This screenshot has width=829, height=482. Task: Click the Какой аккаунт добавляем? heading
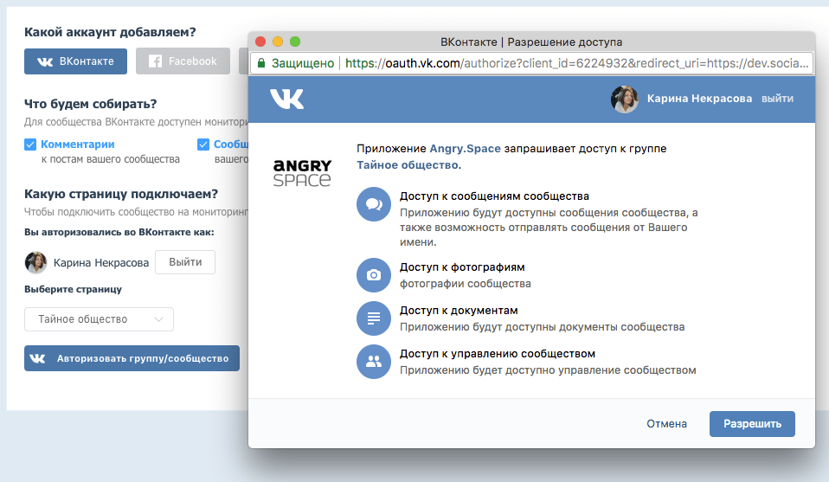pos(110,32)
